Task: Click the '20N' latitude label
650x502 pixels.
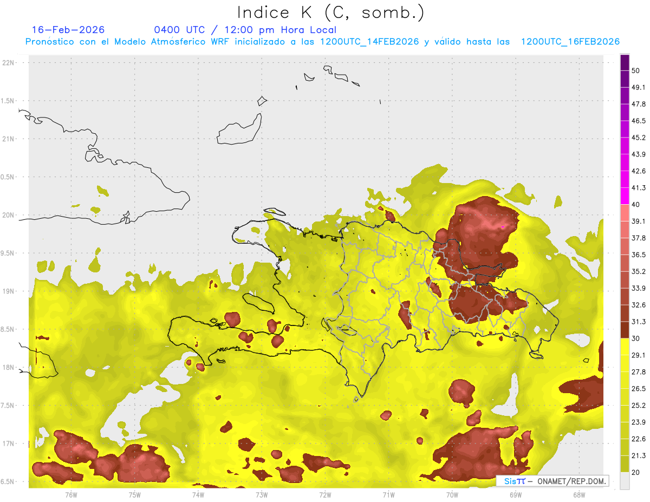Action: pyautogui.click(x=9, y=215)
